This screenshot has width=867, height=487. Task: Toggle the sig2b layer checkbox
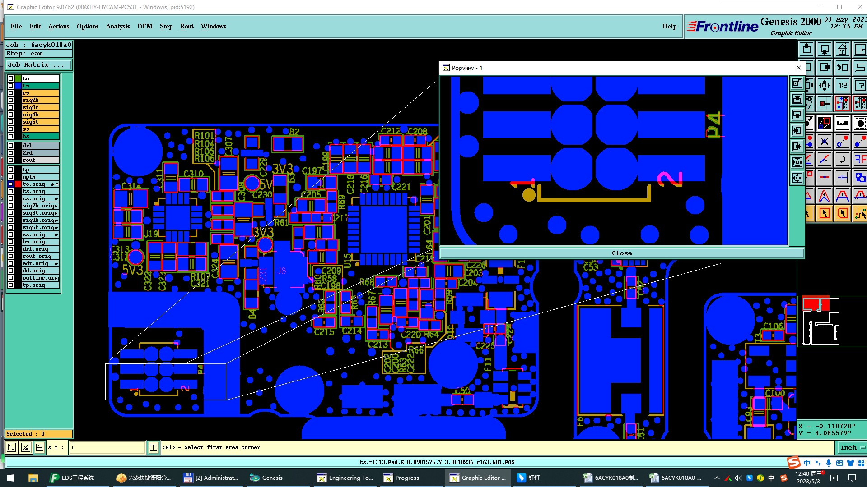coord(11,100)
